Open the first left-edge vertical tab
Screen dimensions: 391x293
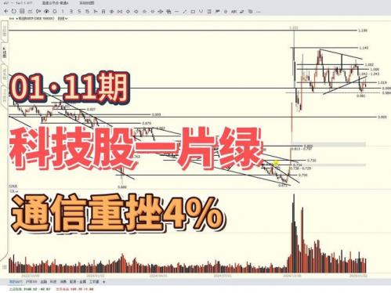5,31
